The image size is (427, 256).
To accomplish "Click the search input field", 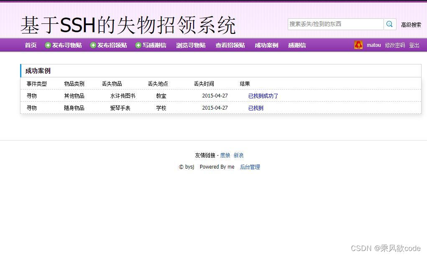I will 335,24.
